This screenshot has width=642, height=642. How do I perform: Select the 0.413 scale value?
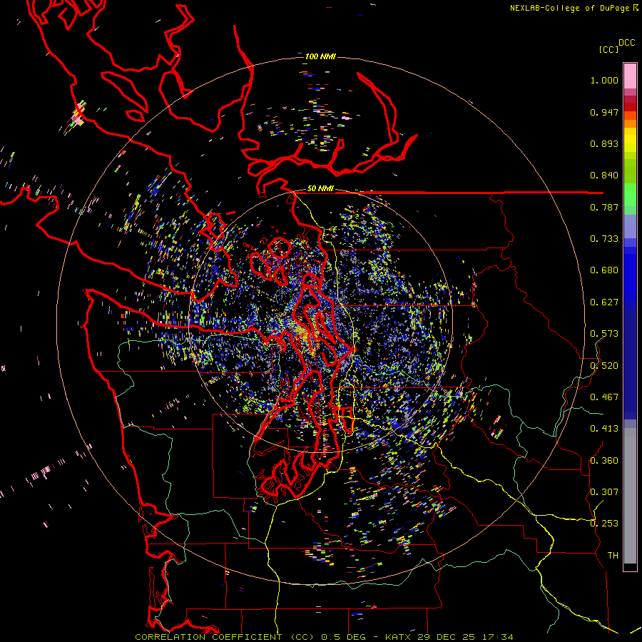click(604, 429)
